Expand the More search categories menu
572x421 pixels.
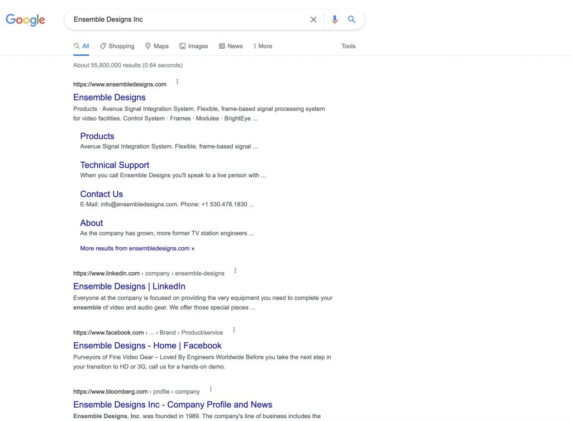click(263, 46)
